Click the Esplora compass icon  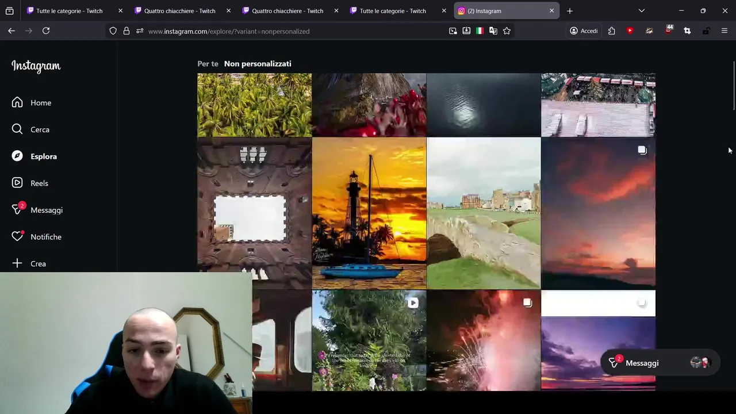pos(17,156)
